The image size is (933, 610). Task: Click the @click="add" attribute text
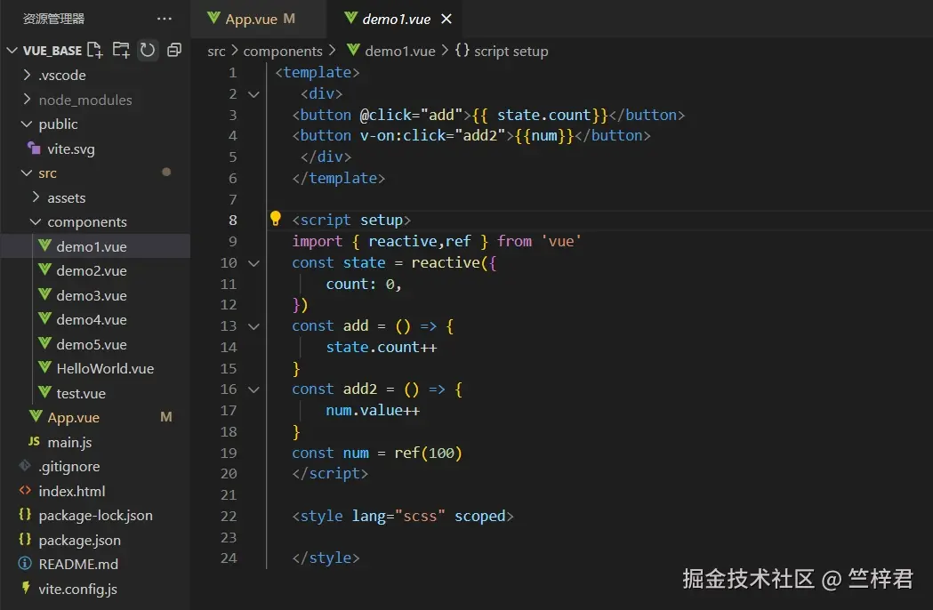[x=411, y=115]
